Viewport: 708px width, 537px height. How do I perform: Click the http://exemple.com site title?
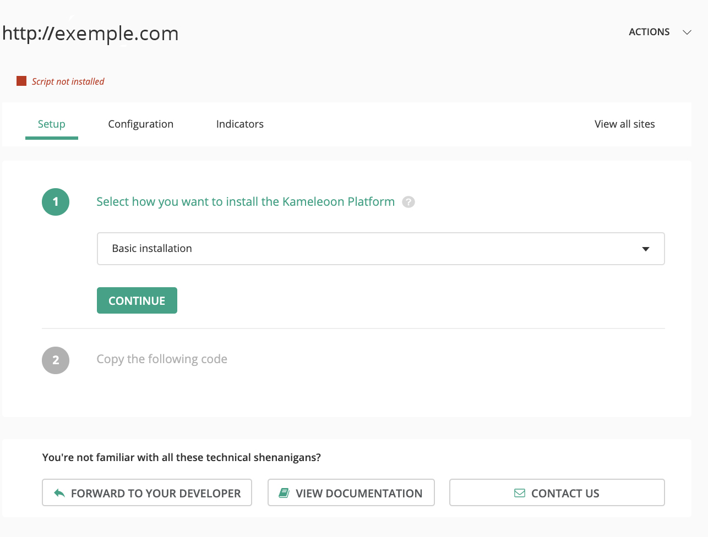point(90,34)
